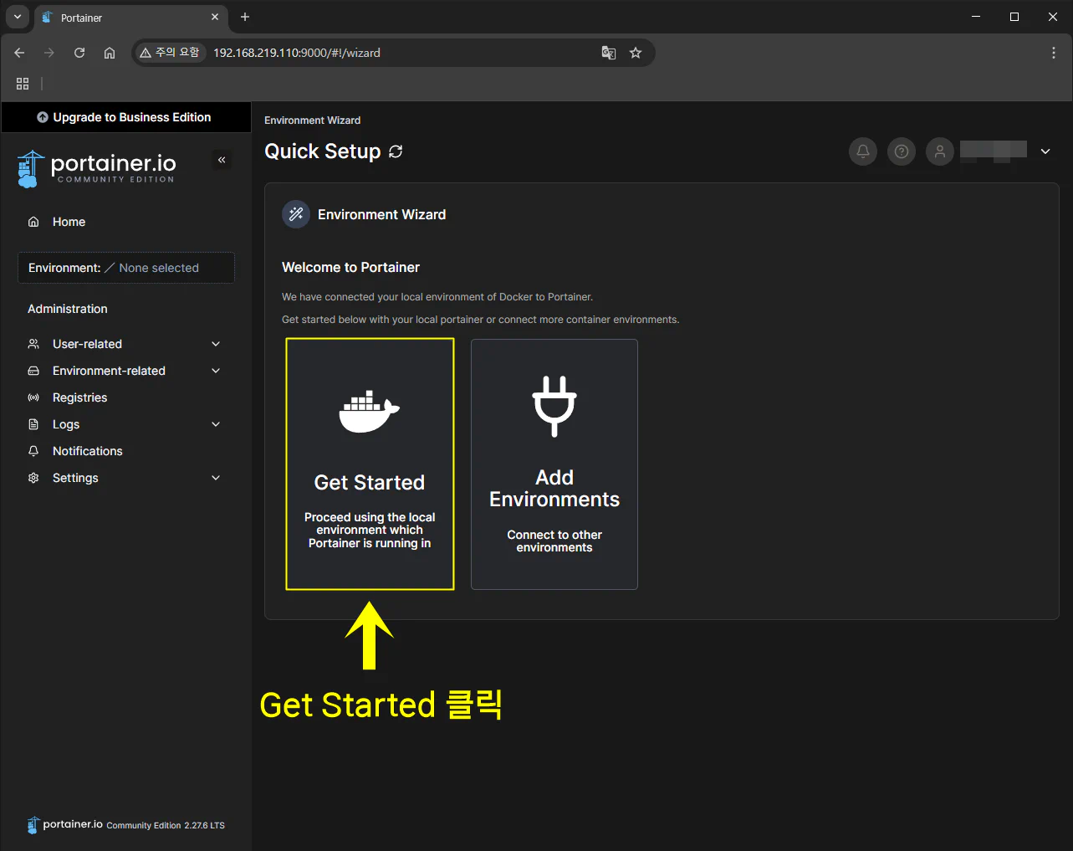Click the Administration sidebar heading

pos(68,309)
